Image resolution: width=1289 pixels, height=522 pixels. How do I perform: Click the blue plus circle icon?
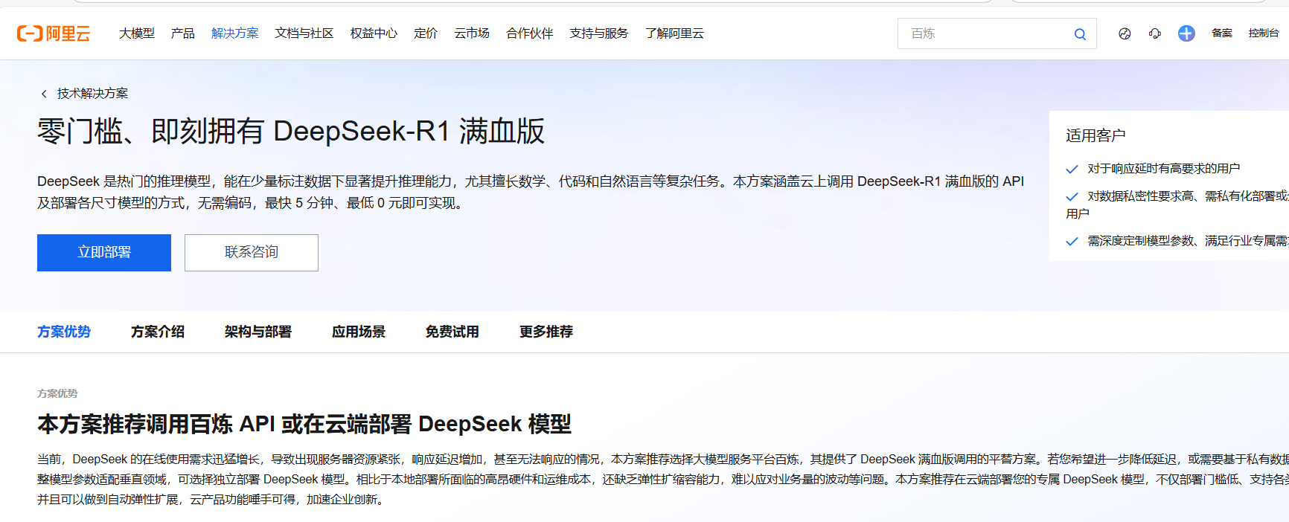pyautogui.click(x=1186, y=33)
